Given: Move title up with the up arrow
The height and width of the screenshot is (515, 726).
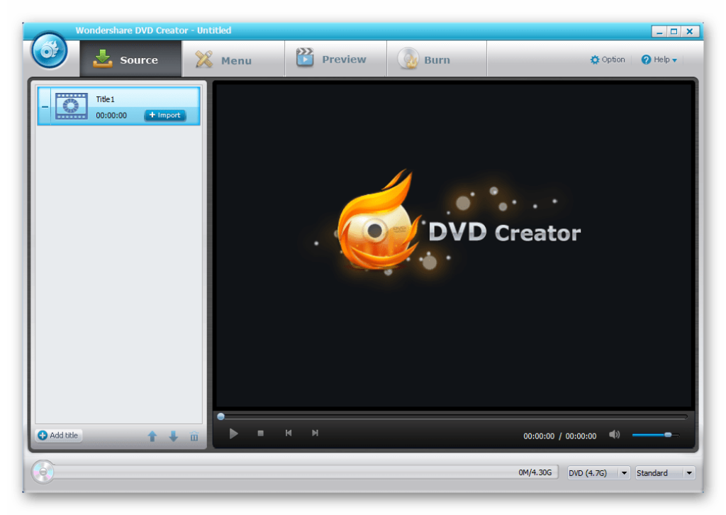Looking at the screenshot, I should coord(152,436).
